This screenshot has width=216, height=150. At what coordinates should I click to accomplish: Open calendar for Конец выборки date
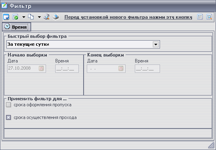pyautogui.click(x=121, y=68)
